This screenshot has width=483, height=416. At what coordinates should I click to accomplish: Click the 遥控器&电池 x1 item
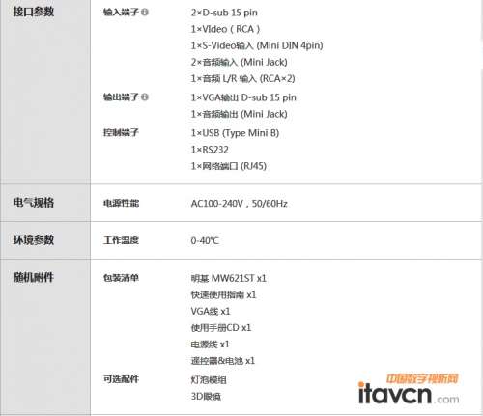pyautogui.click(x=223, y=361)
